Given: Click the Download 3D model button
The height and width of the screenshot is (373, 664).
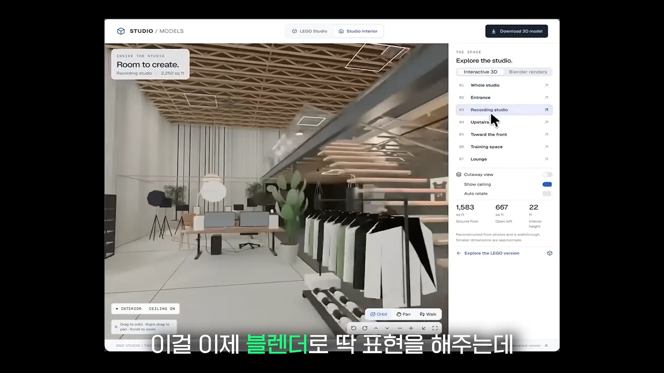Looking at the screenshot, I should click(517, 31).
